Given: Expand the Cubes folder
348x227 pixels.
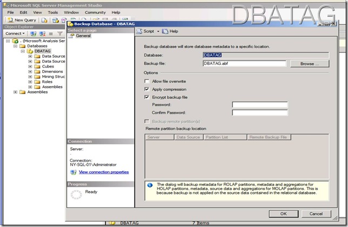Looking at the screenshot, I should [x=30, y=66].
